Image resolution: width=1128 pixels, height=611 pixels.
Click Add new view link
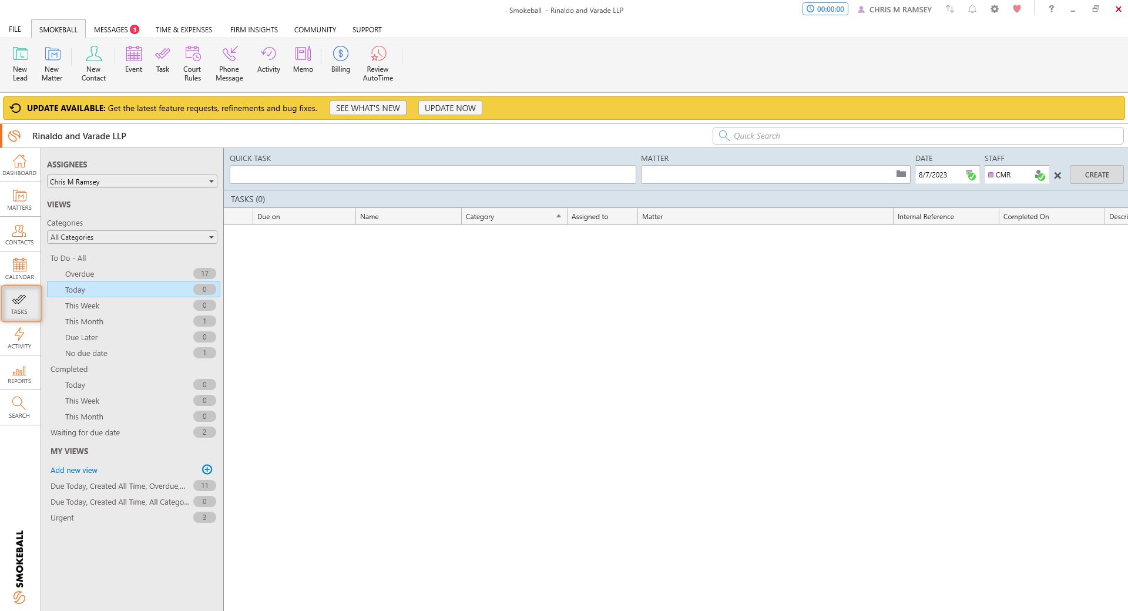pos(74,470)
